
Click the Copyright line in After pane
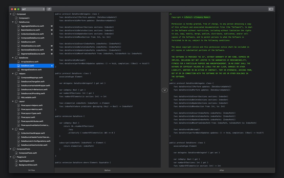tap(191, 17)
